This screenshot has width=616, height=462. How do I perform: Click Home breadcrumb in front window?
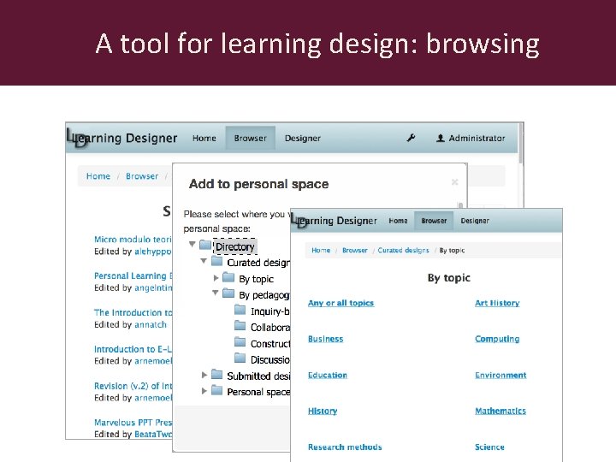pyautogui.click(x=321, y=250)
